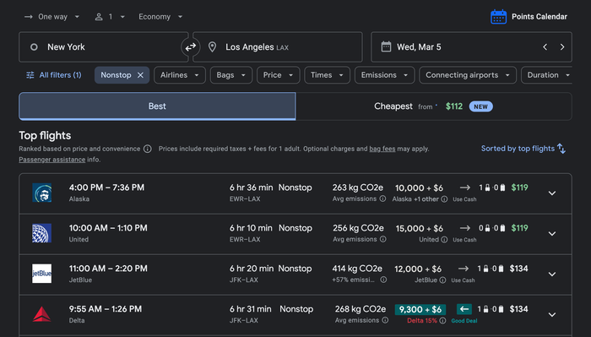Advance to the next date arrow
The height and width of the screenshot is (337, 591).
pyautogui.click(x=562, y=47)
